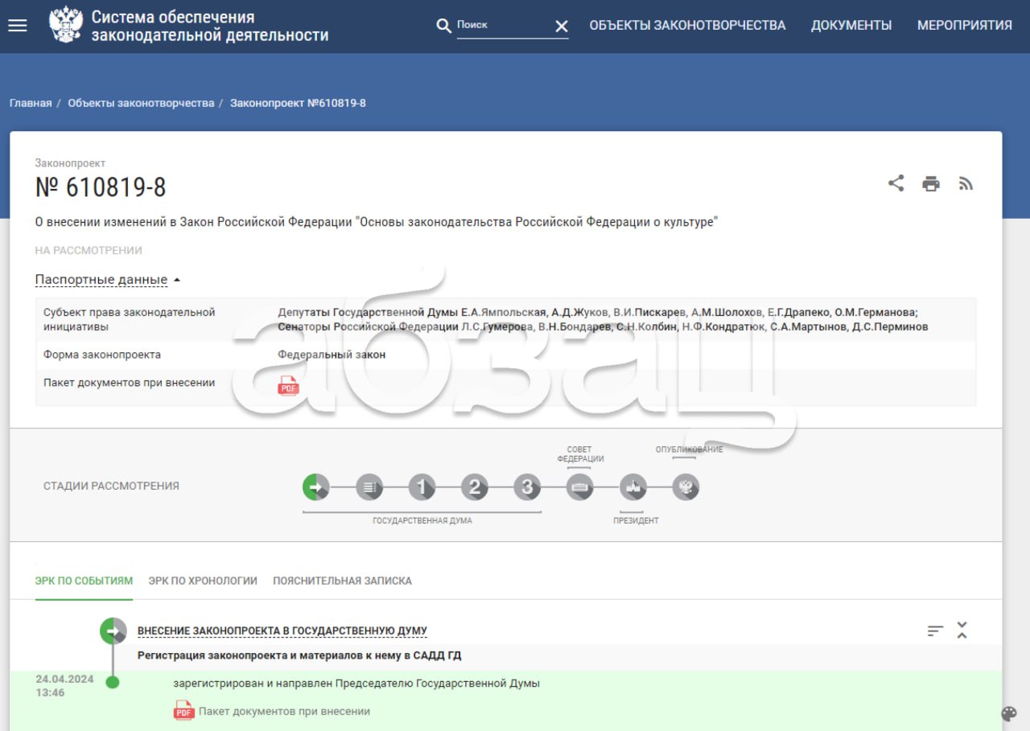The image size is (1030, 731).
Task: Click the Опубликование stage icon
Action: (686, 487)
